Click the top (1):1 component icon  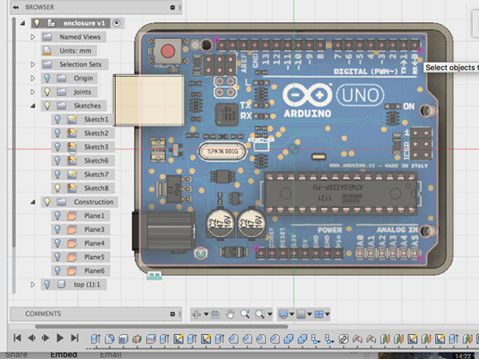(x=61, y=285)
